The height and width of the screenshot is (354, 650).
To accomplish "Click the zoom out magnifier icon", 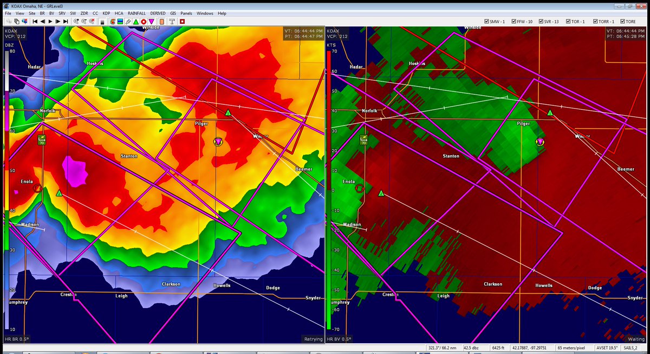I will tap(84, 21).
